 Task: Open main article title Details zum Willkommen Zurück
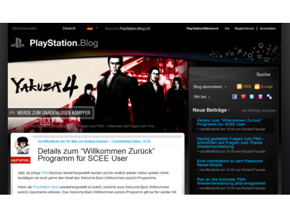pos(96,155)
